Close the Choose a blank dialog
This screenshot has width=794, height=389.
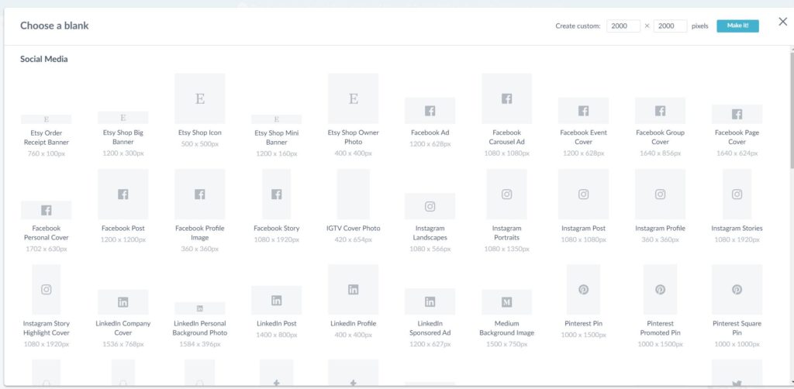point(782,22)
